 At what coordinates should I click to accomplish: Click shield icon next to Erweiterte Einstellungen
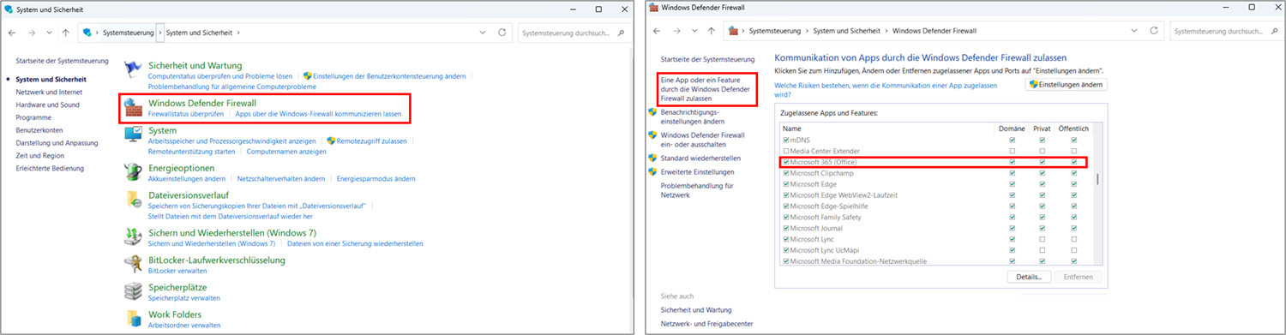pyautogui.click(x=652, y=171)
